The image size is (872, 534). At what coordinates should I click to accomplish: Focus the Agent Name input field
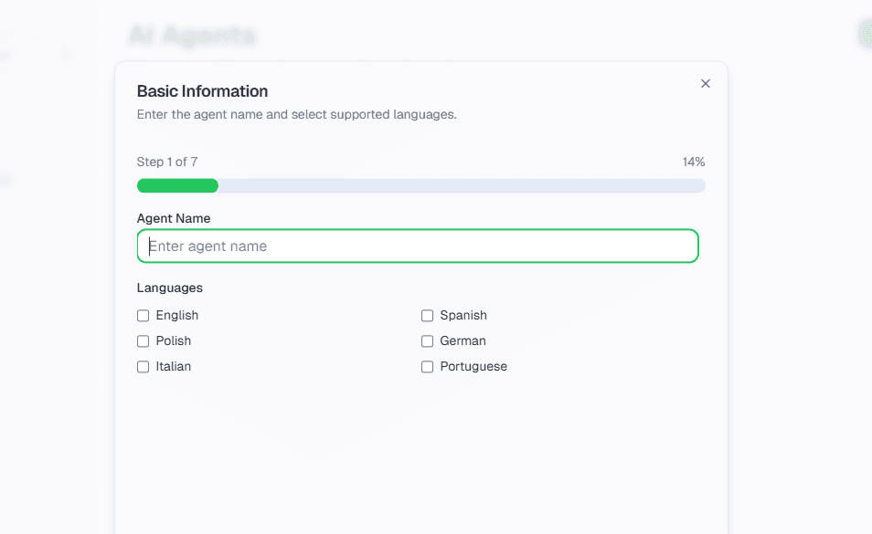(x=418, y=246)
